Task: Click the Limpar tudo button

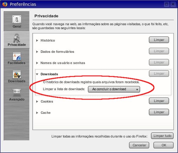Action: coord(162,136)
